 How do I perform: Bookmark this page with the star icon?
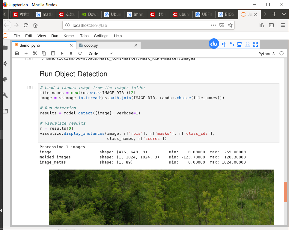[230, 25]
